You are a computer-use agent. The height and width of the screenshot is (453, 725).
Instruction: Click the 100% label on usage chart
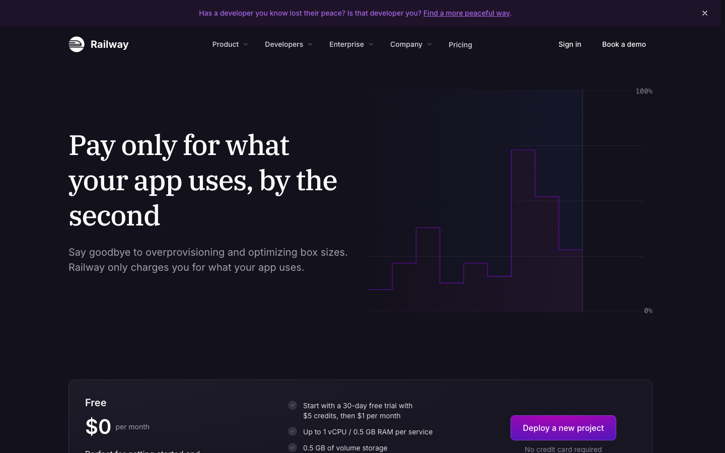644,91
